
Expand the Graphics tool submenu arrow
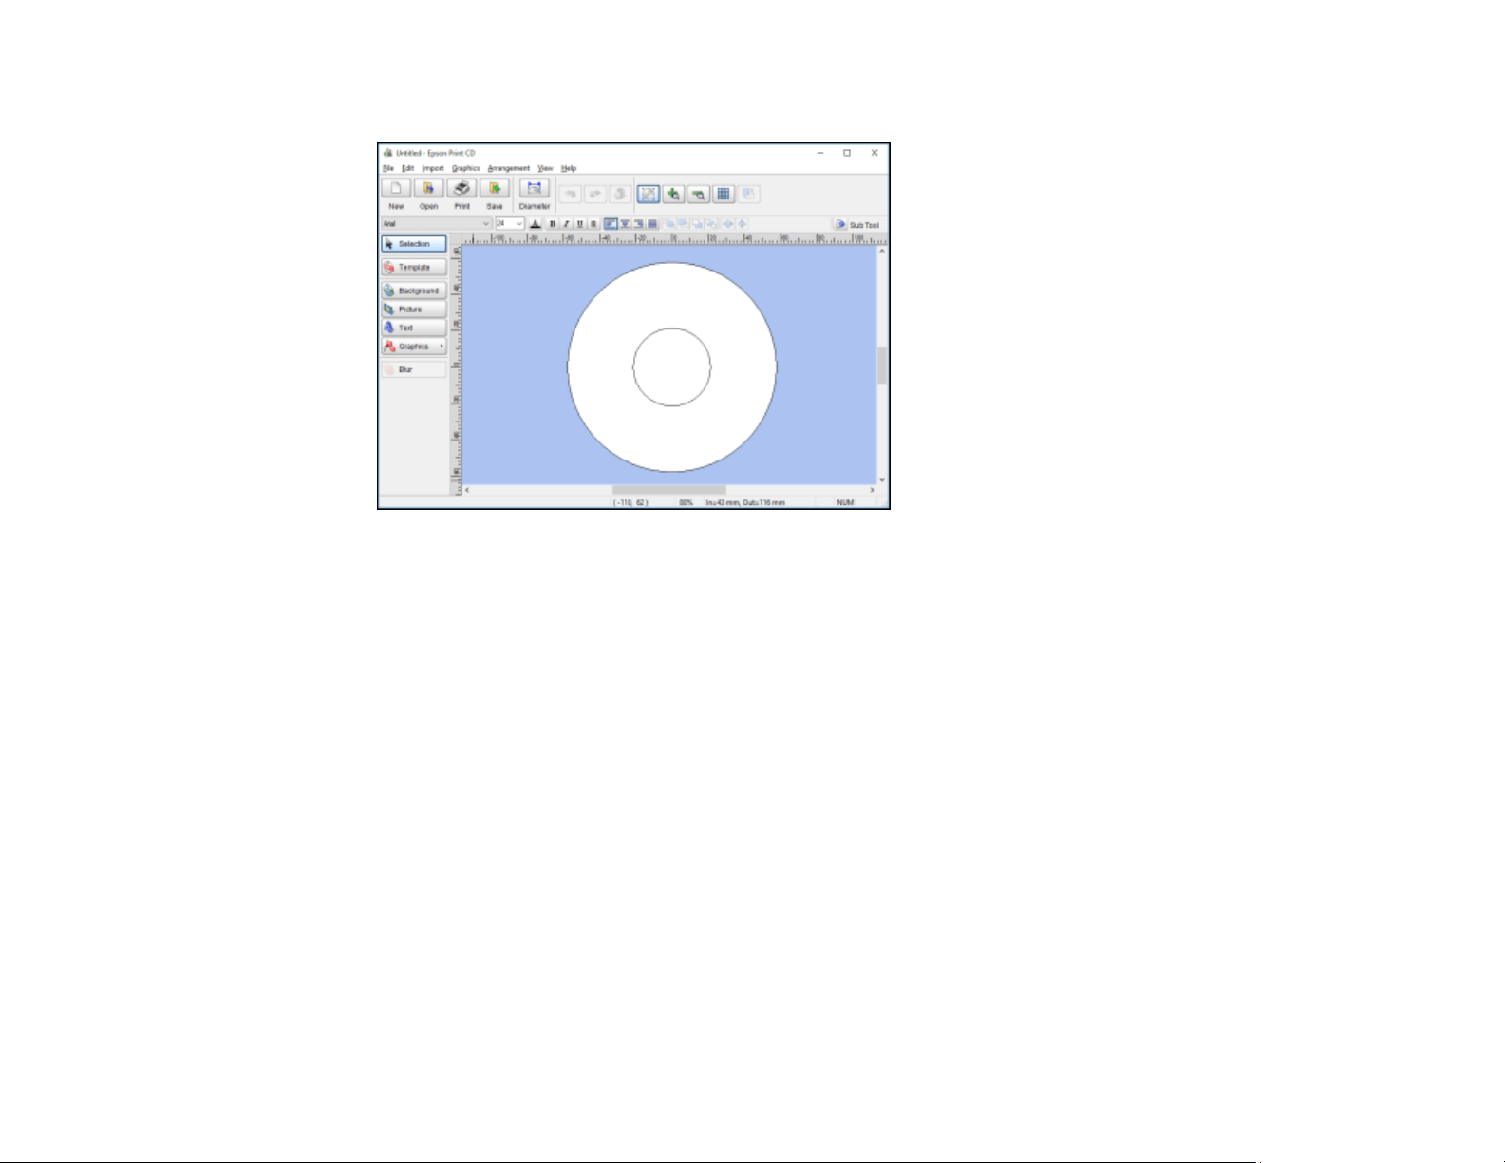442,347
